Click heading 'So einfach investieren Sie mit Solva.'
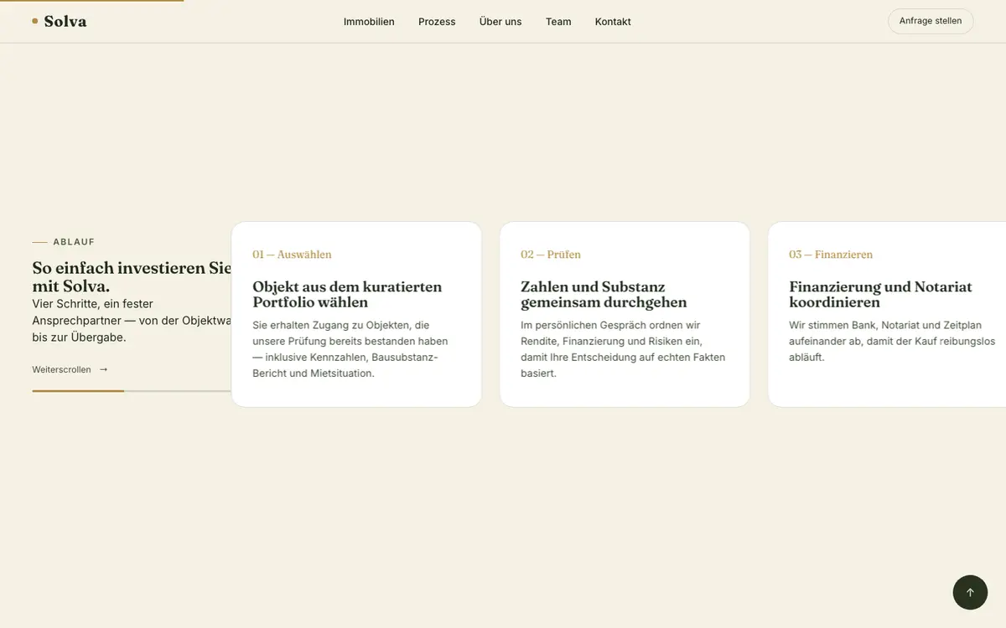Image resolution: width=1006 pixels, height=628 pixels. [x=132, y=276]
